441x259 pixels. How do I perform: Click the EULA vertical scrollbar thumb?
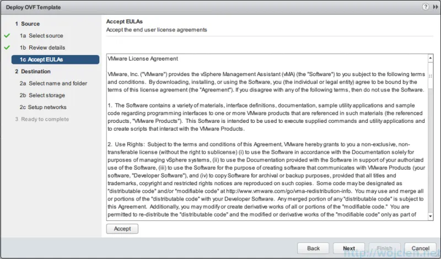click(x=431, y=75)
